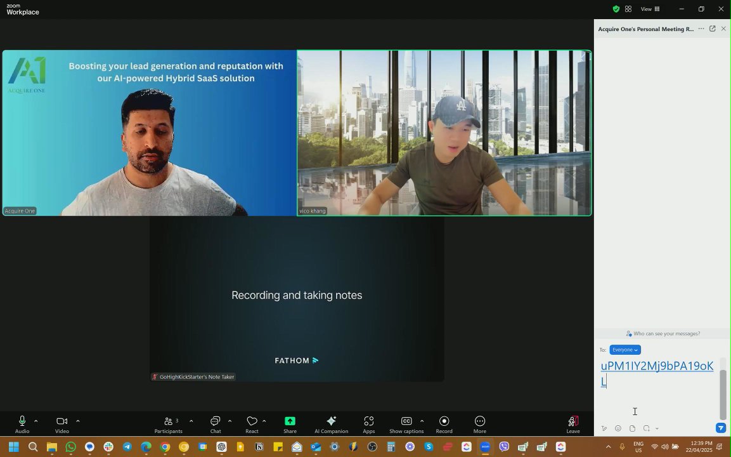Click the ENG US language indicator

pos(638,447)
